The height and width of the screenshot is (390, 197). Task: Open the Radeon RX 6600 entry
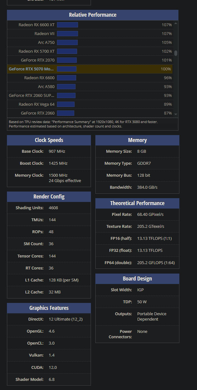point(39,78)
